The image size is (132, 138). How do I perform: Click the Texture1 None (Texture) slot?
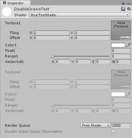click(121, 30)
